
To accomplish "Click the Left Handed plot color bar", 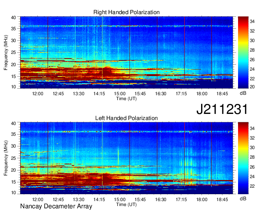I will [x=243, y=158].
